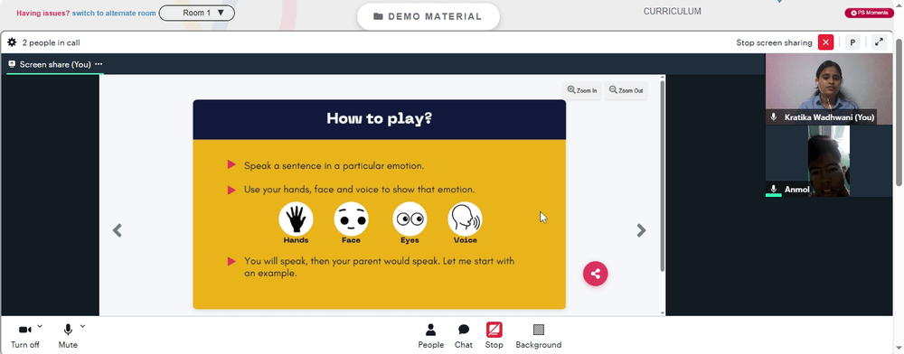Viewport: 904px width, 354px height.
Task: Go to previous slide arrow
Action: pyautogui.click(x=117, y=230)
